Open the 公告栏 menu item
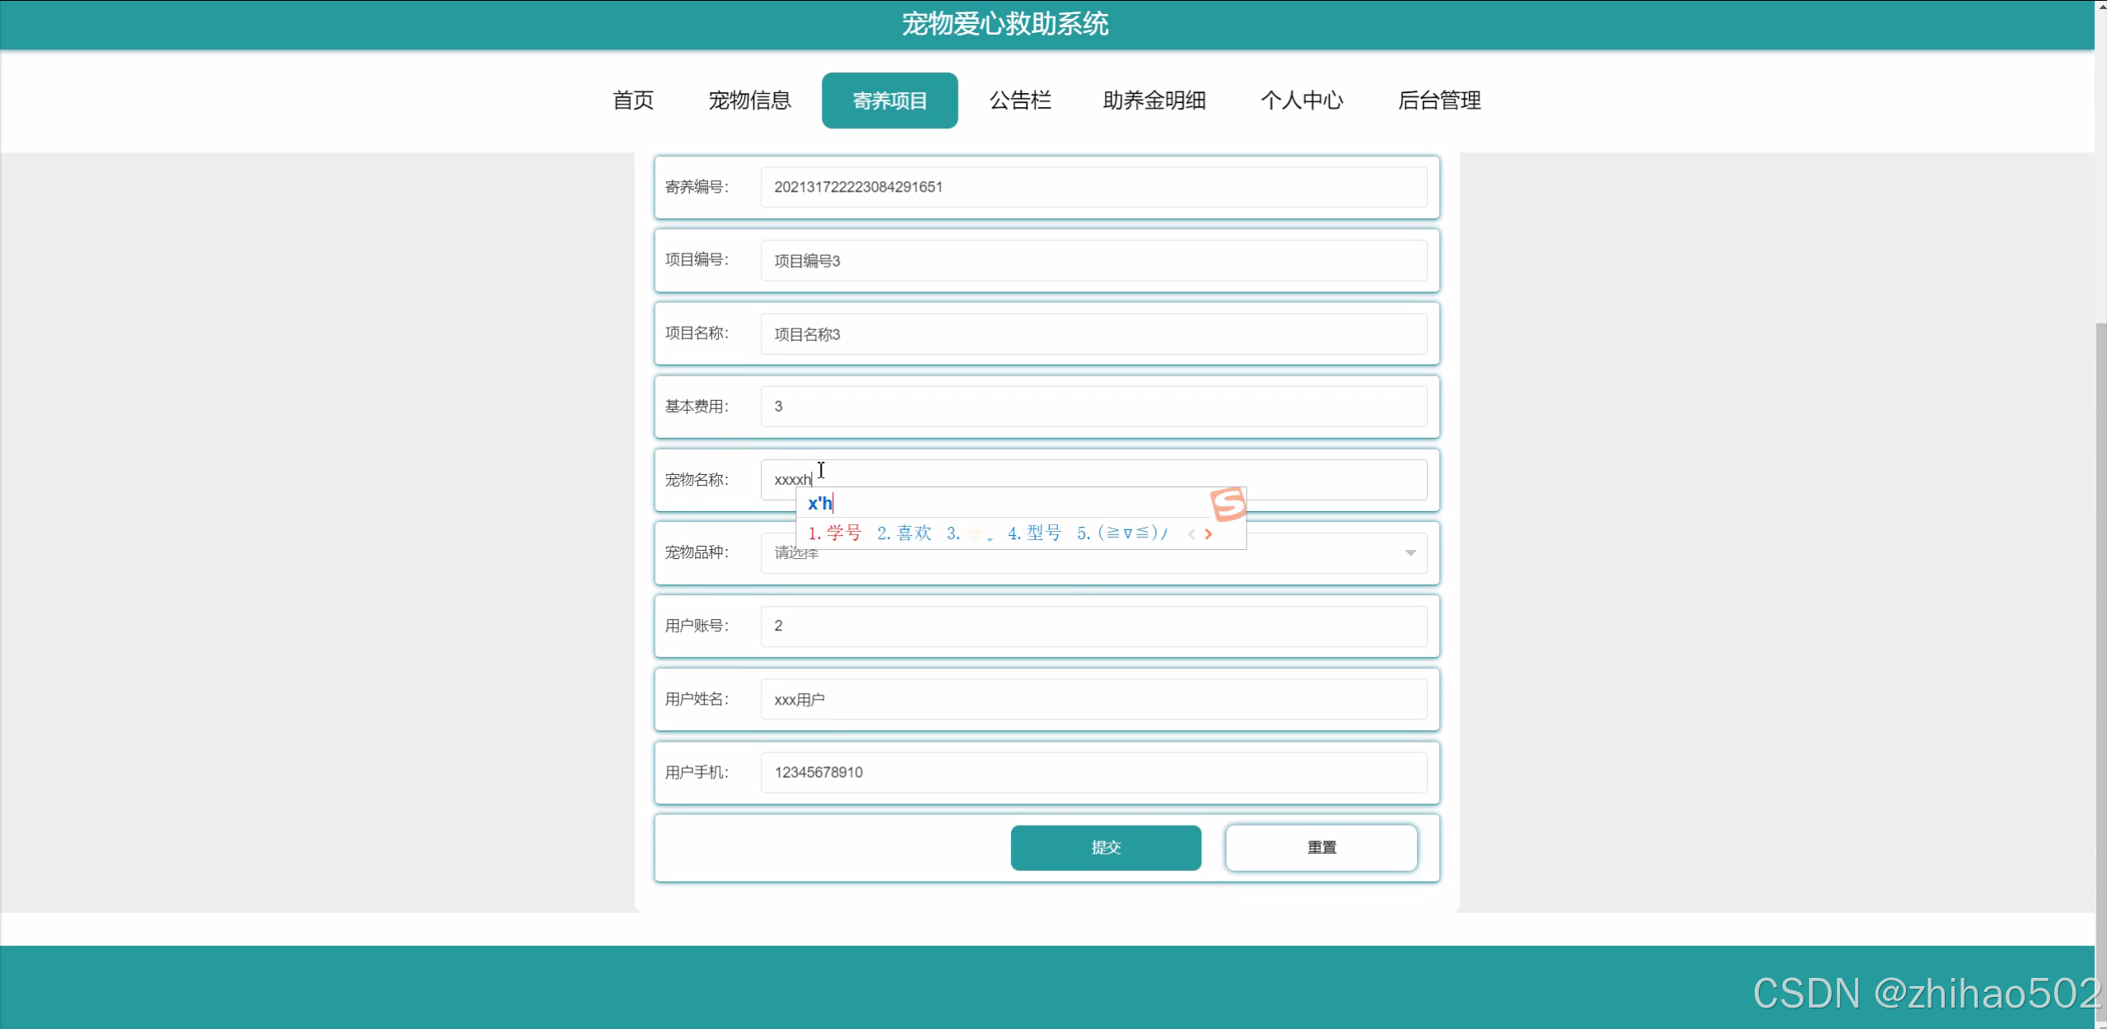 pos(1020,100)
